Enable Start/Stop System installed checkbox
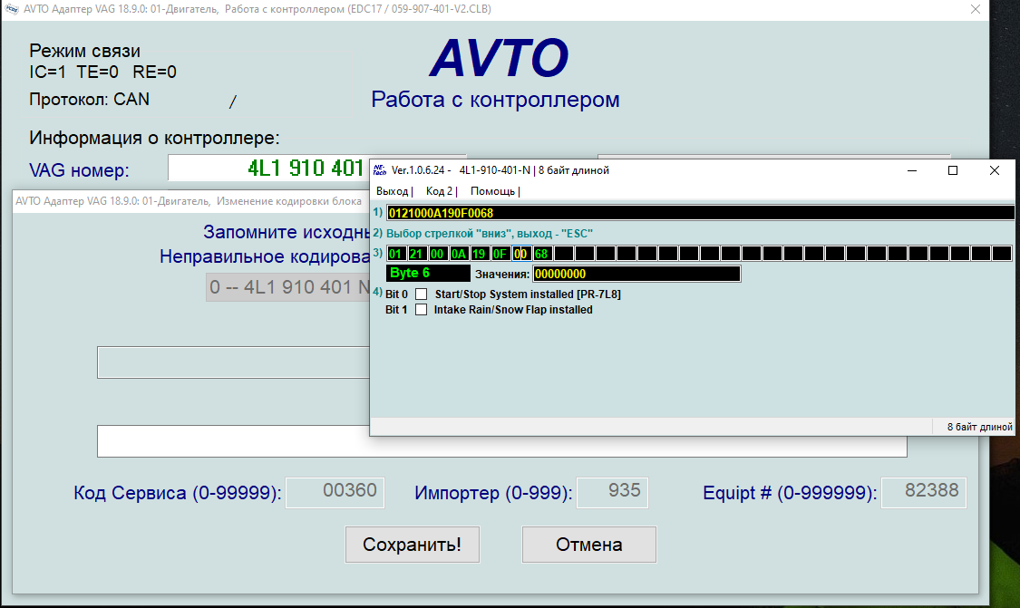 click(421, 294)
